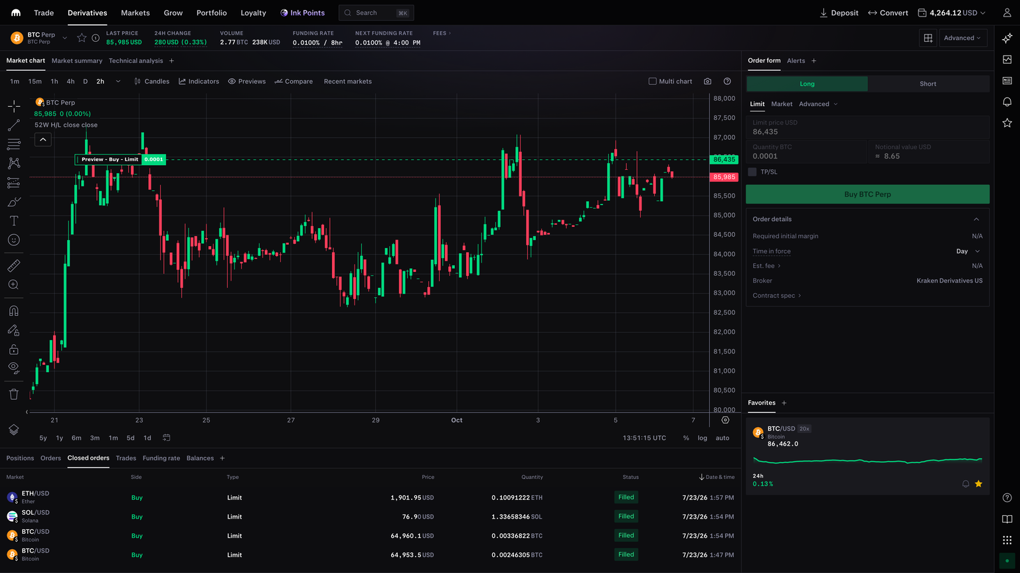Toggle magnet snapping mode
This screenshot has height=573, width=1020.
coord(13,311)
